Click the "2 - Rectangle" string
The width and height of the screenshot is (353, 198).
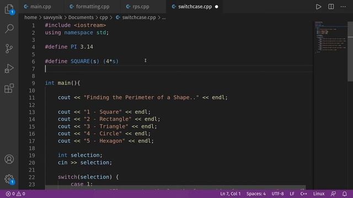108,119
